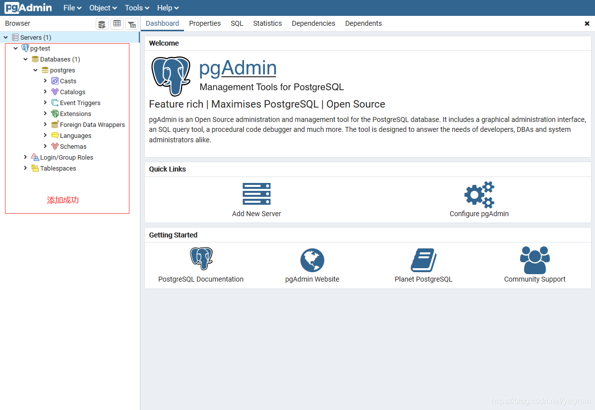The image size is (595, 410).
Task: Open the Tools menu
Action: (137, 8)
